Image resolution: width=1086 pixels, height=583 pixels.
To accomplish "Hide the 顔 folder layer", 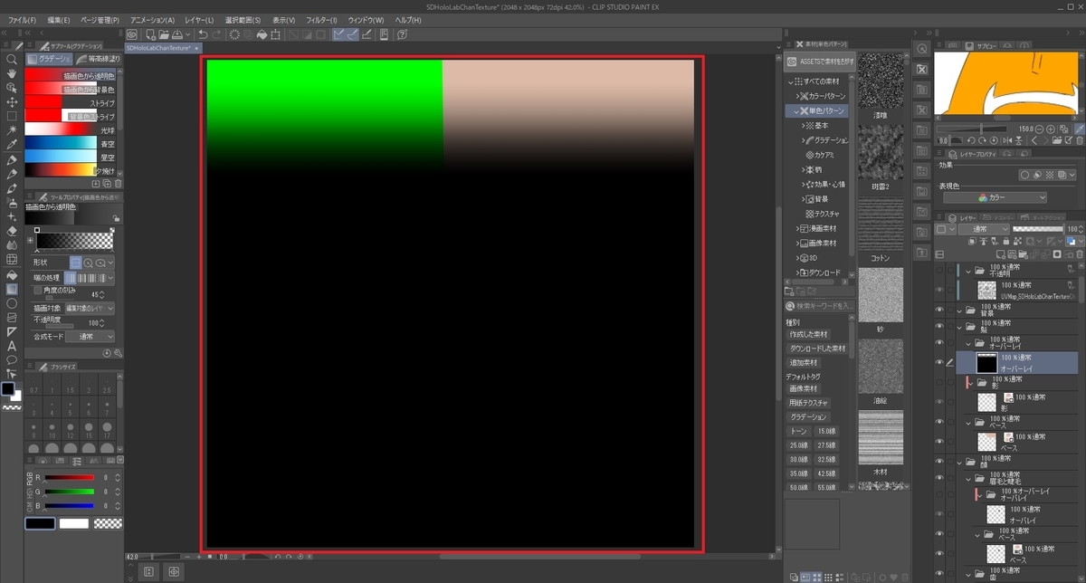I will 939,464.
